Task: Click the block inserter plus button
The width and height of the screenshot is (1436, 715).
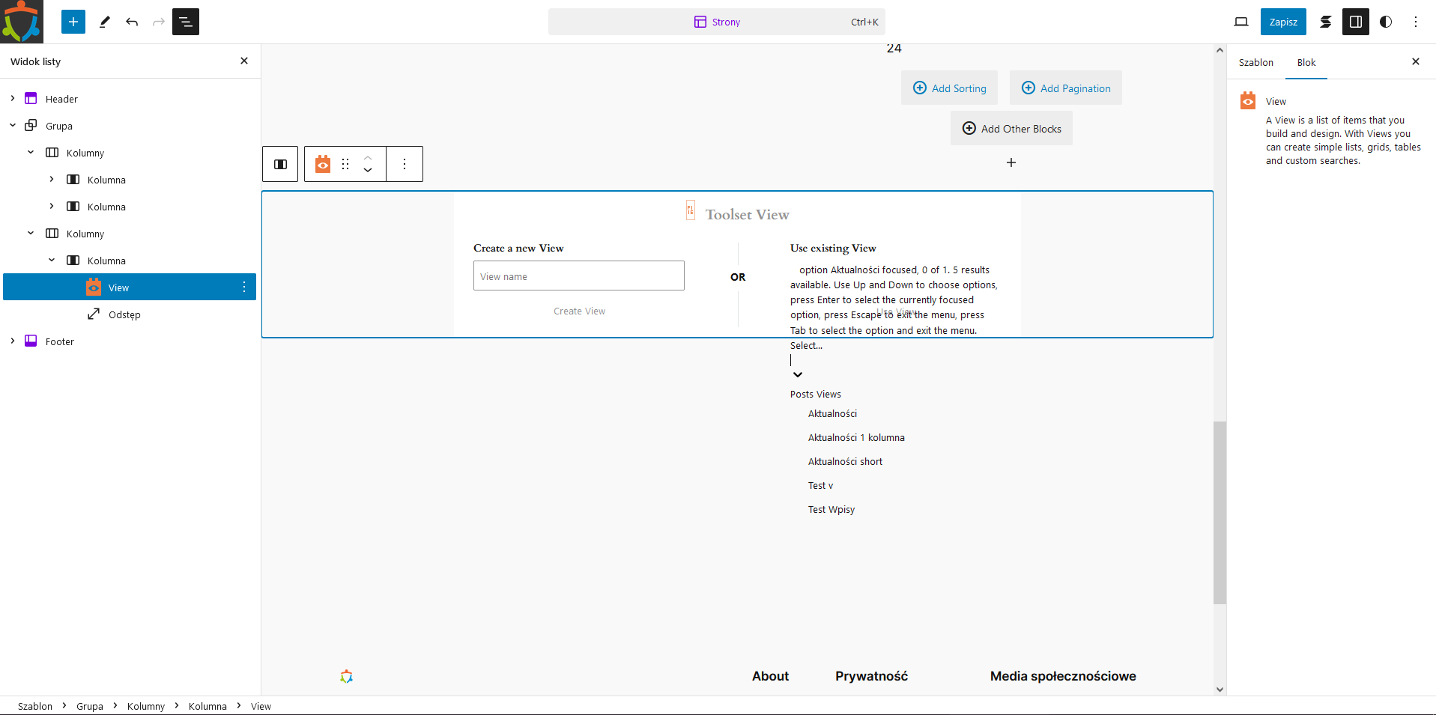Action: pos(73,22)
